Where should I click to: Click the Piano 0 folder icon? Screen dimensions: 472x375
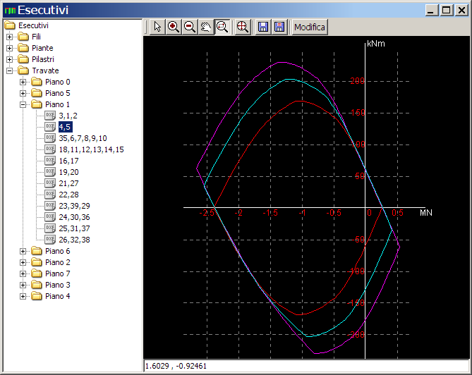point(37,82)
